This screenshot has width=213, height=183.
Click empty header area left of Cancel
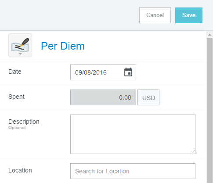pos(69,15)
